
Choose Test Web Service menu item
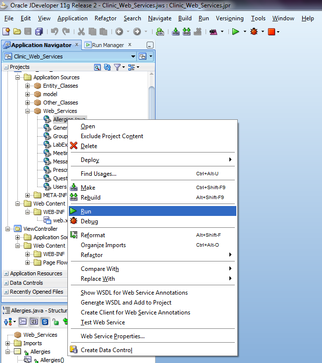tap(153, 322)
